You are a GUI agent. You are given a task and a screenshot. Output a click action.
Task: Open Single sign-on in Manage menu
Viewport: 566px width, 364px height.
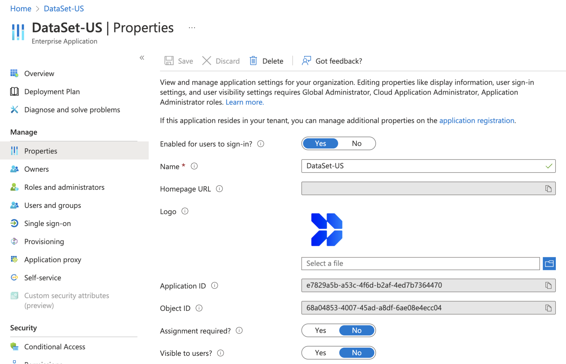click(47, 223)
